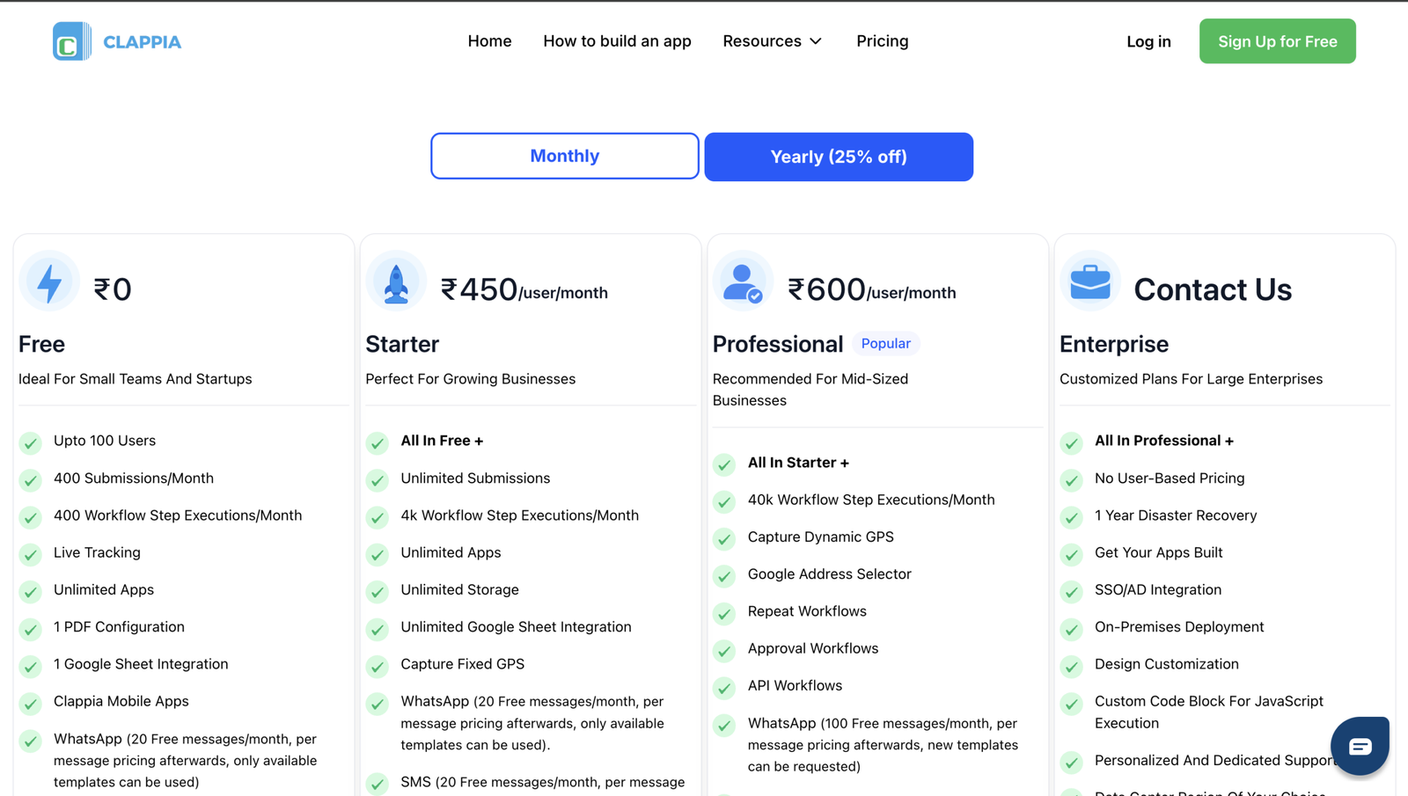Open the Pricing nav link

[x=882, y=41]
